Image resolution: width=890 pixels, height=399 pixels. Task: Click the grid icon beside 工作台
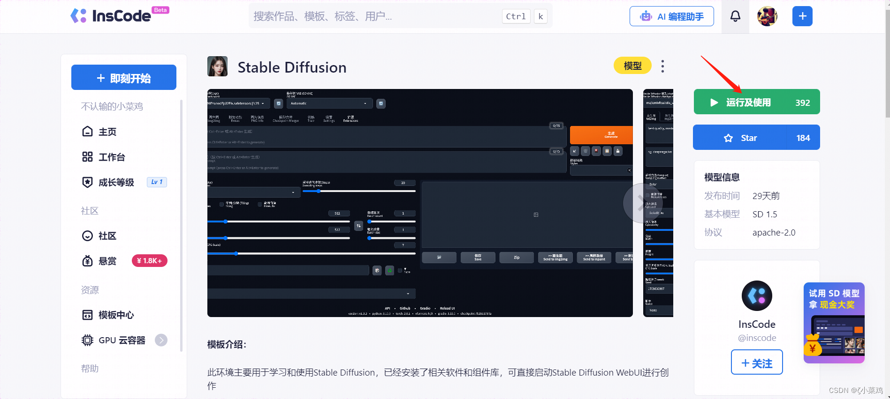tap(87, 157)
